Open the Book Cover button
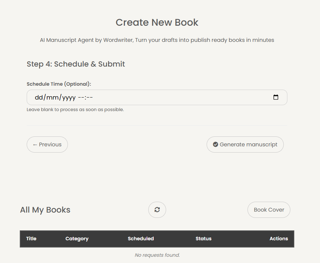The image size is (320, 263). [269, 210]
